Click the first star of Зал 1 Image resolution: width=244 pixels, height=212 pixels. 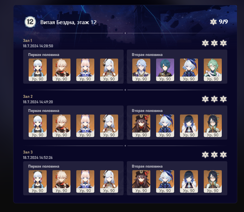pyautogui.click(x=205, y=43)
